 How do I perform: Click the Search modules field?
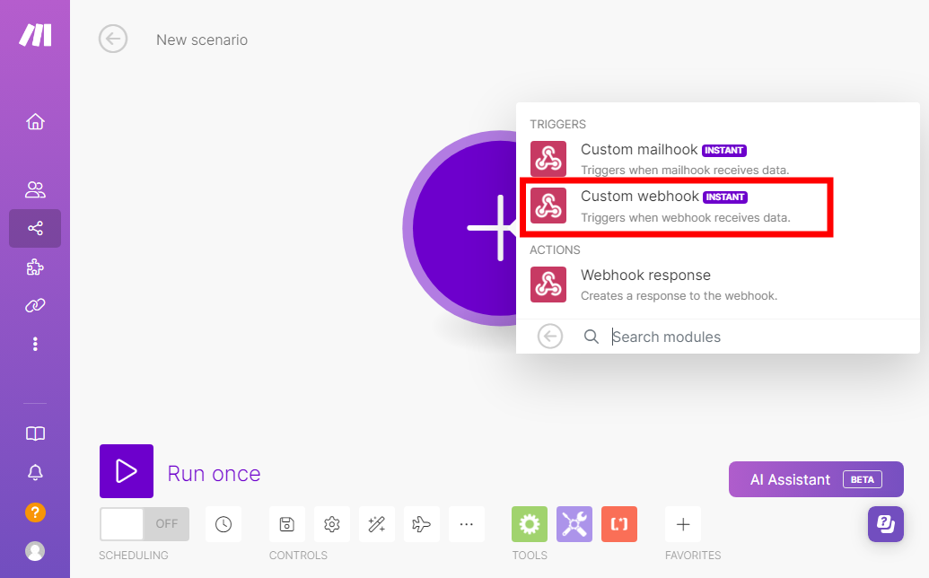(761, 337)
